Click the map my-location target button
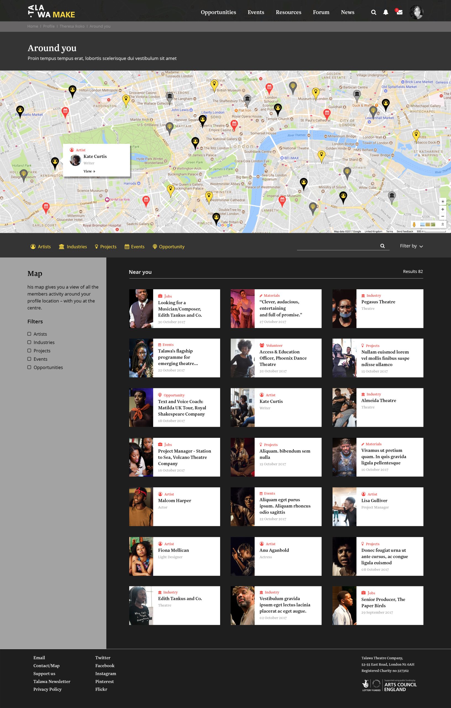Image resolution: width=451 pixels, height=708 pixels. click(x=442, y=201)
